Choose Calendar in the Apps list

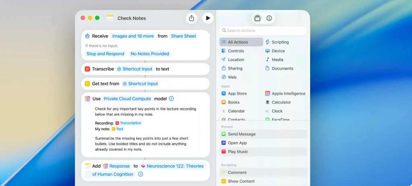click(233, 111)
